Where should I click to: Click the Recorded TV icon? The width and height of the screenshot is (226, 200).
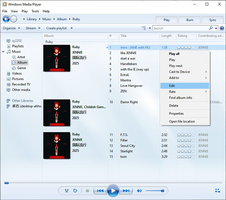coord(9,84)
